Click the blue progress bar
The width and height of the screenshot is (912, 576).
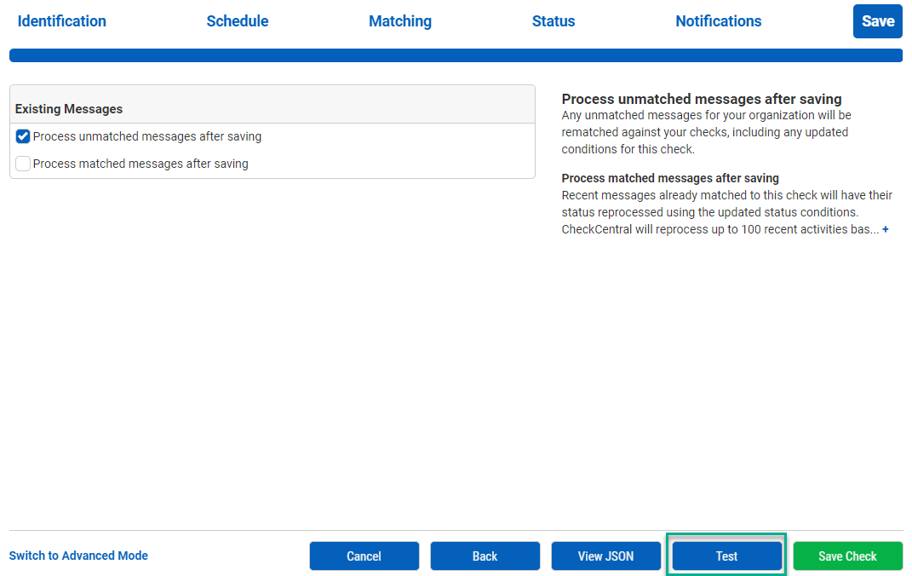click(456, 55)
